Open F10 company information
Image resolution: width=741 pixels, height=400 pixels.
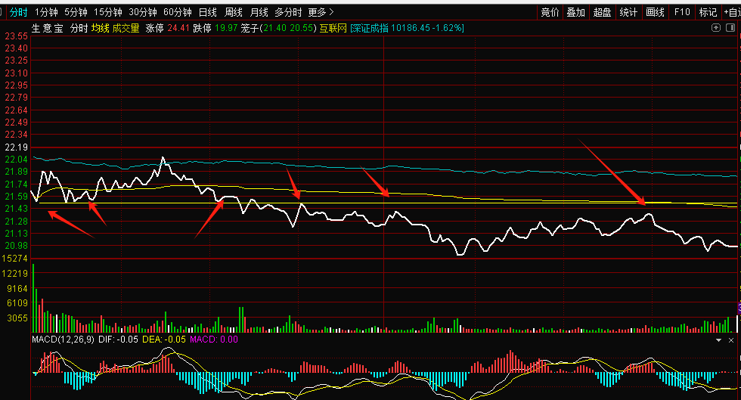[682, 12]
